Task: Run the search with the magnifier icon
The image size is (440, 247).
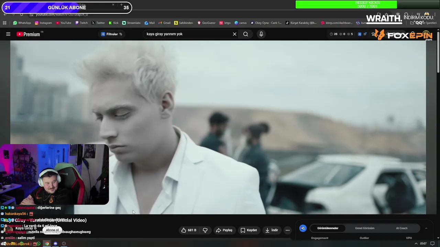Action: click(245, 34)
